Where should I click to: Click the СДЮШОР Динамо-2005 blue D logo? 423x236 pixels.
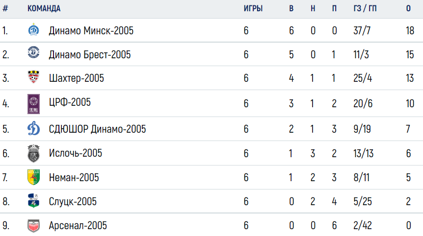click(33, 128)
